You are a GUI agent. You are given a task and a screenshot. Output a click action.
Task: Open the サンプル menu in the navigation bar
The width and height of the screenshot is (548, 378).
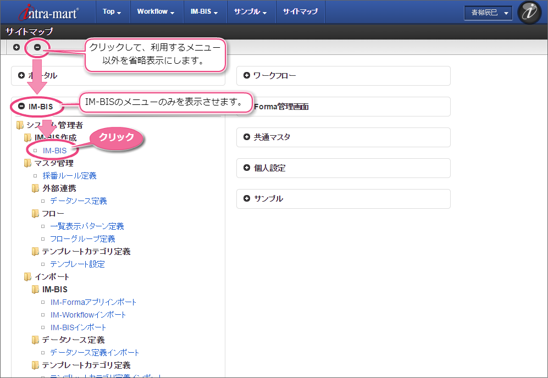250,12
